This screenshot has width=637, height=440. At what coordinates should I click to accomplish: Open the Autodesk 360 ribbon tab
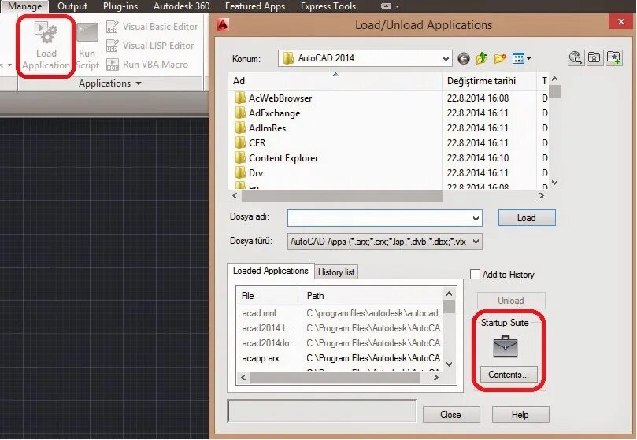tap(182, 6)
